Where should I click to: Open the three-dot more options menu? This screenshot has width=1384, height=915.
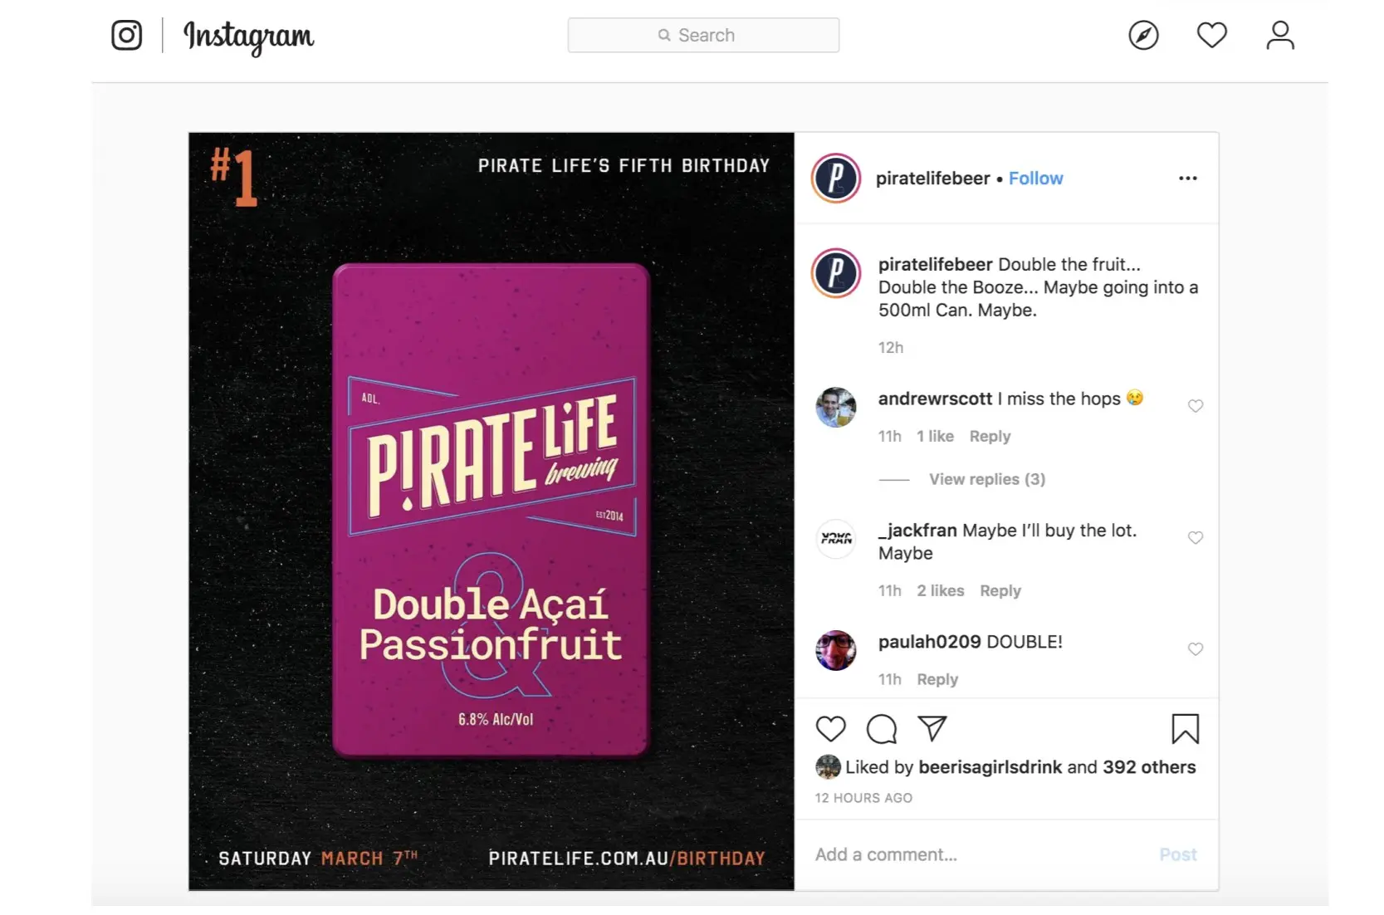(x=1187, y=179)
